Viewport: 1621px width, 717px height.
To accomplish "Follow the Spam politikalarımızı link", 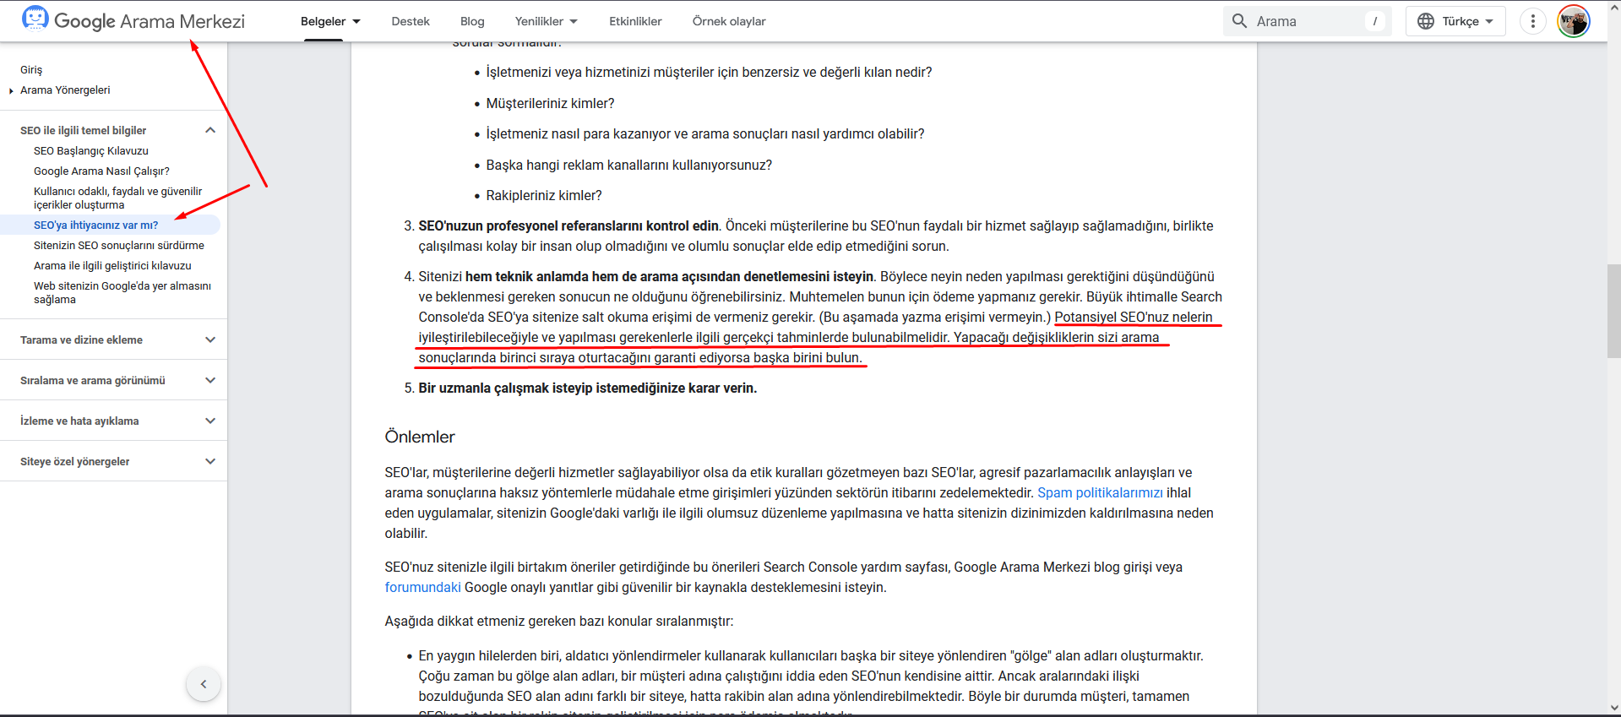I will [1100, 492].
